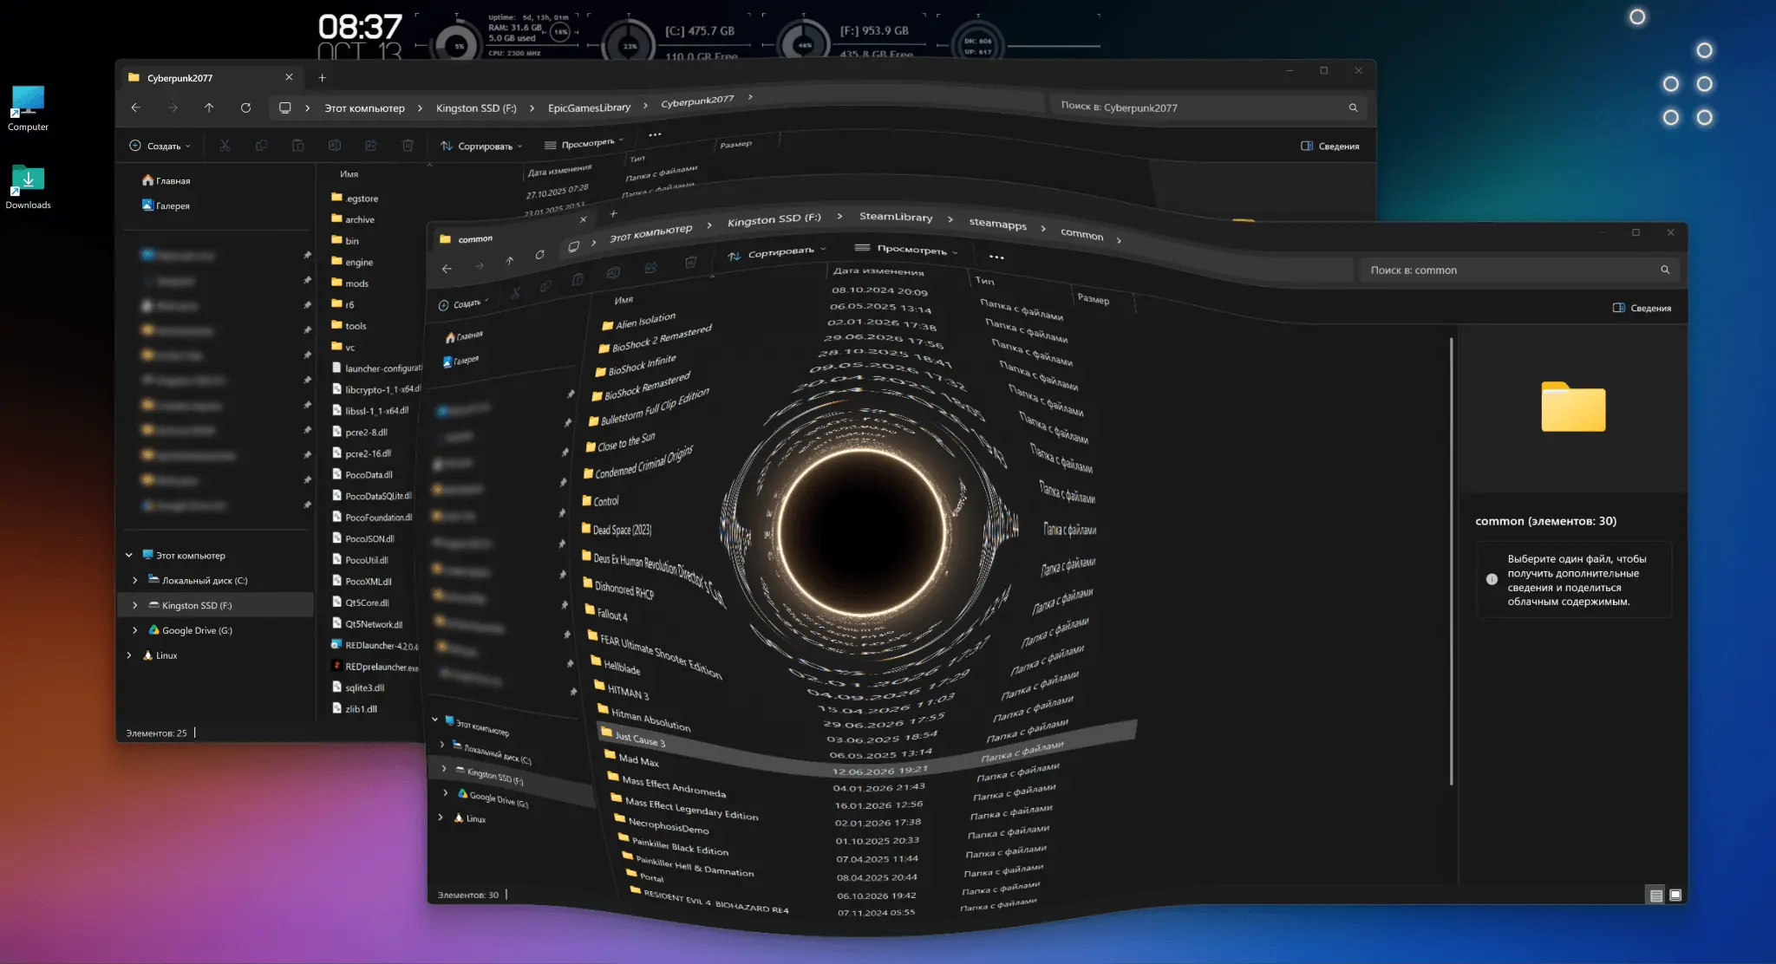This screenshot has width=1776, height=964.
Task: Click the common window vertical scrollbar
Action: click(1451, 561)
